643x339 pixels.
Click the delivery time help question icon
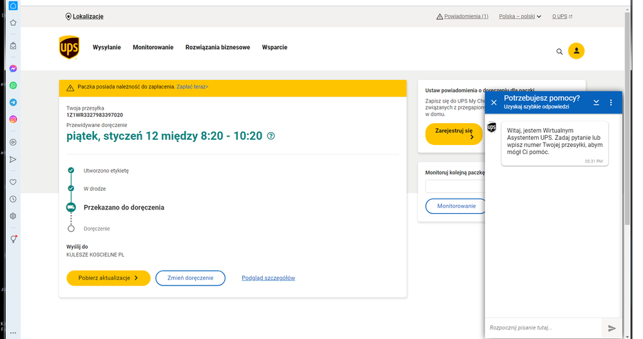tap(271, 136)
